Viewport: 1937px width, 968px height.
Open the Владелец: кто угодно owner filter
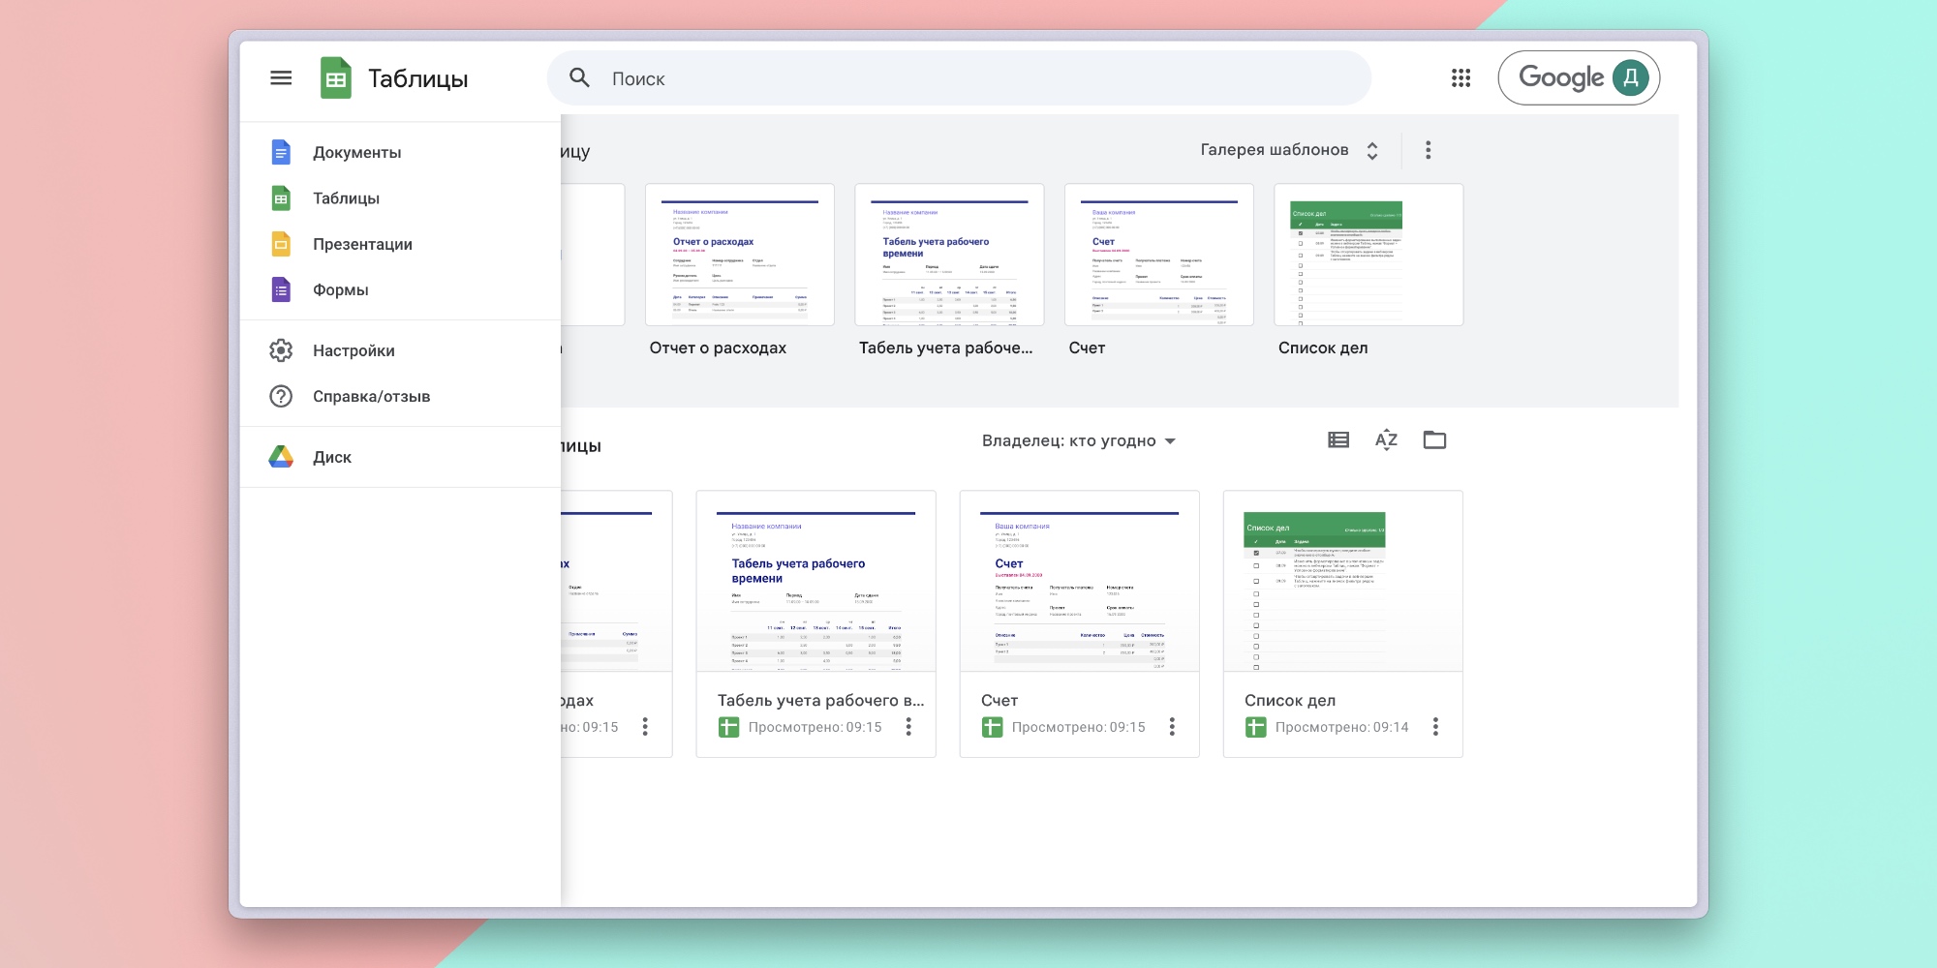point(1079,440)
